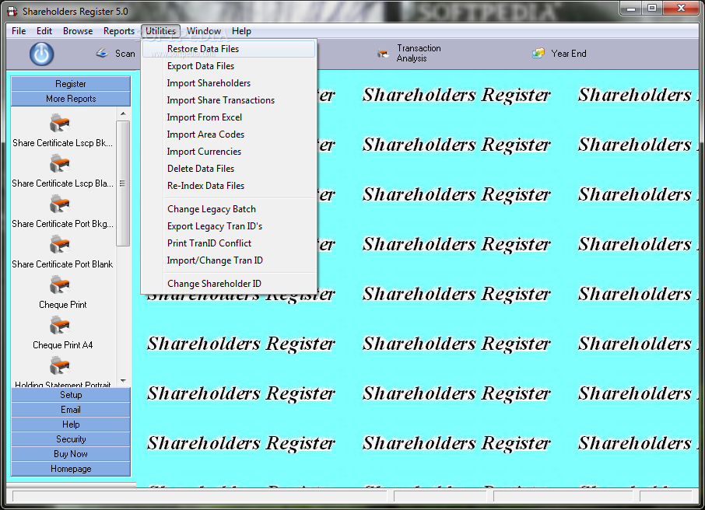The width and height of the screenshot is (705, 510).
Task: Click the Cheque Print label
Action: [63, 305]
